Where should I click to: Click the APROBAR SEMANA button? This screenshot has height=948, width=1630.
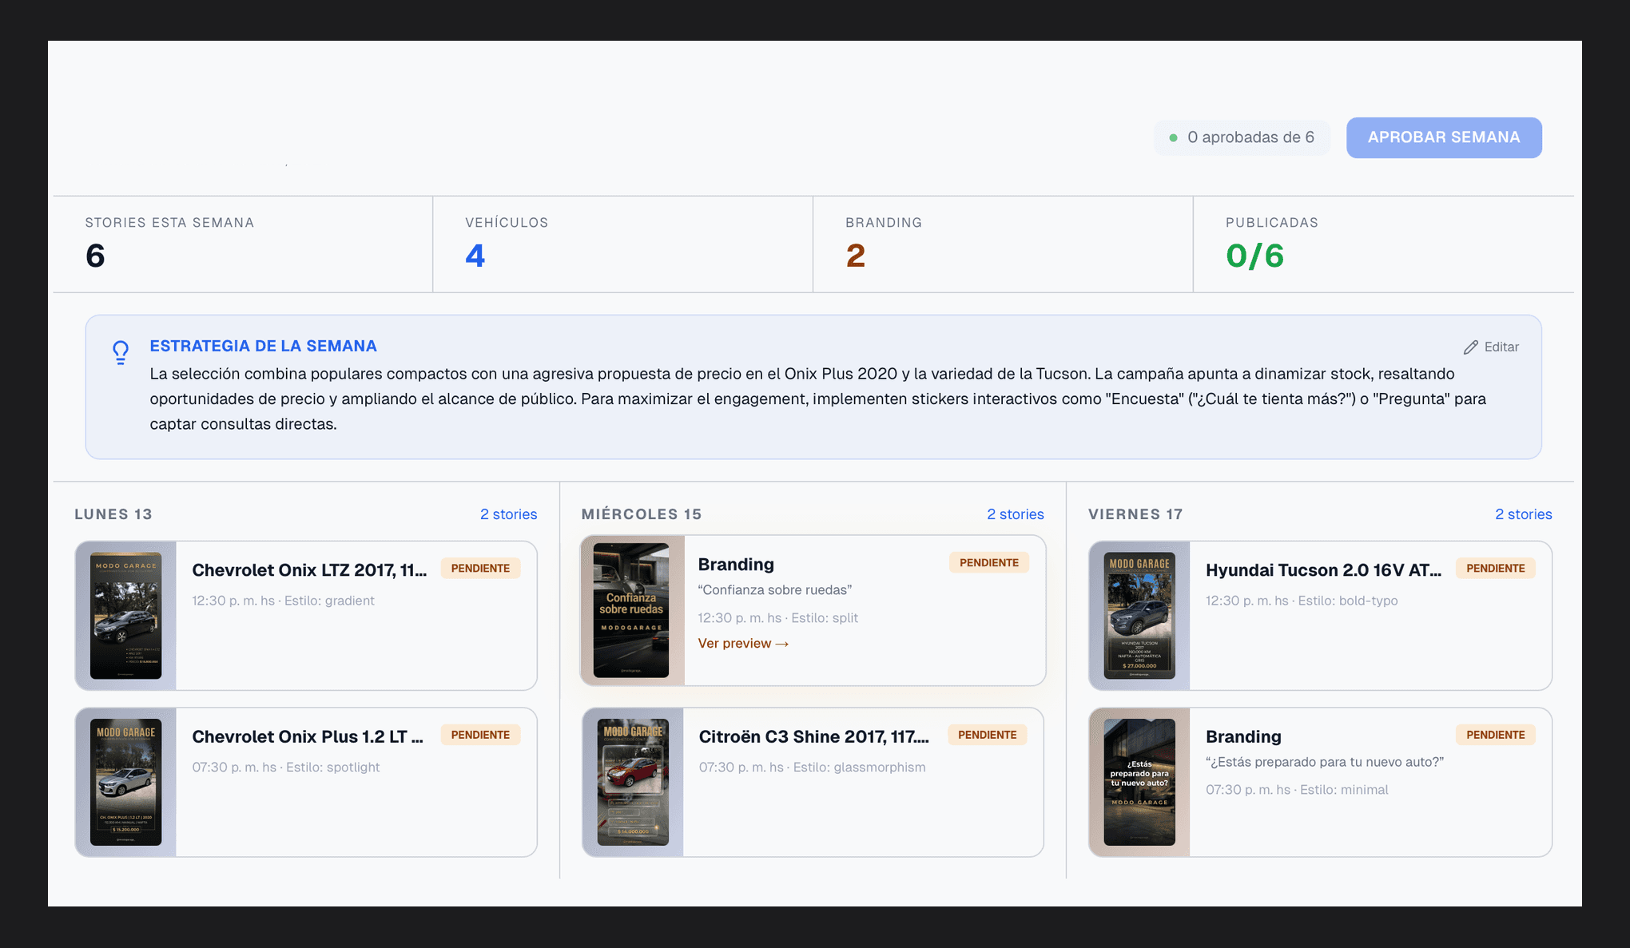[1444, 137]
